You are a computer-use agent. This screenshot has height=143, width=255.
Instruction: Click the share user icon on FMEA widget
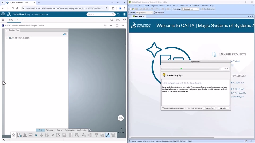(105, 26)
